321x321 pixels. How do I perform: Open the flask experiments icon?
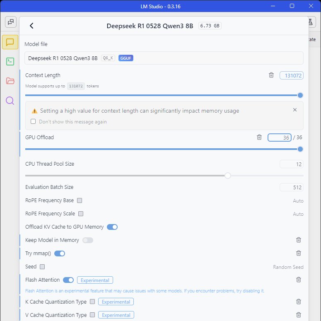pos(311,22)
